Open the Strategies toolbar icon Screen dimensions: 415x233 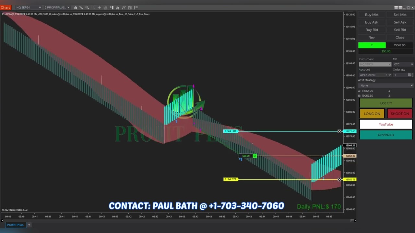[130, 7]
